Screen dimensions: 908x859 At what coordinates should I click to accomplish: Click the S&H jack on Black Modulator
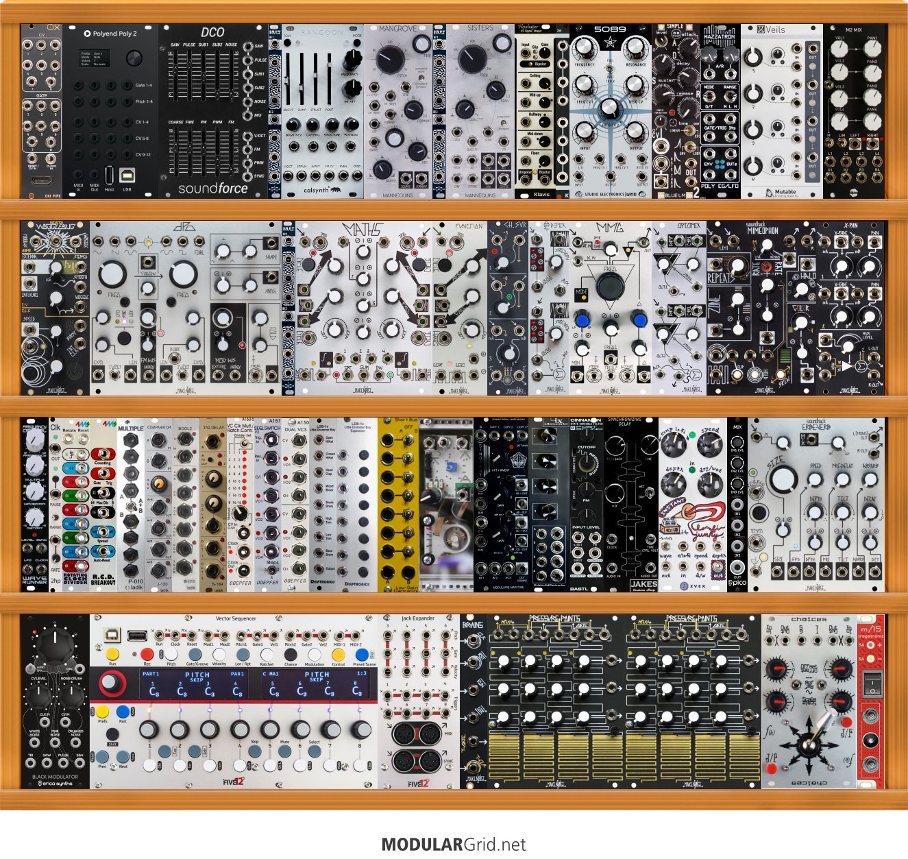tap(79, 764)
